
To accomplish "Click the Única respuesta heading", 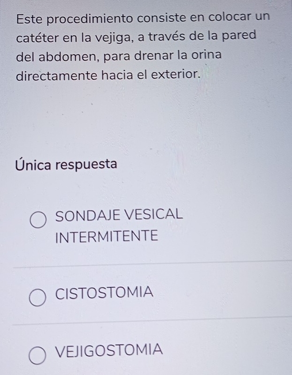I will 66,164.
